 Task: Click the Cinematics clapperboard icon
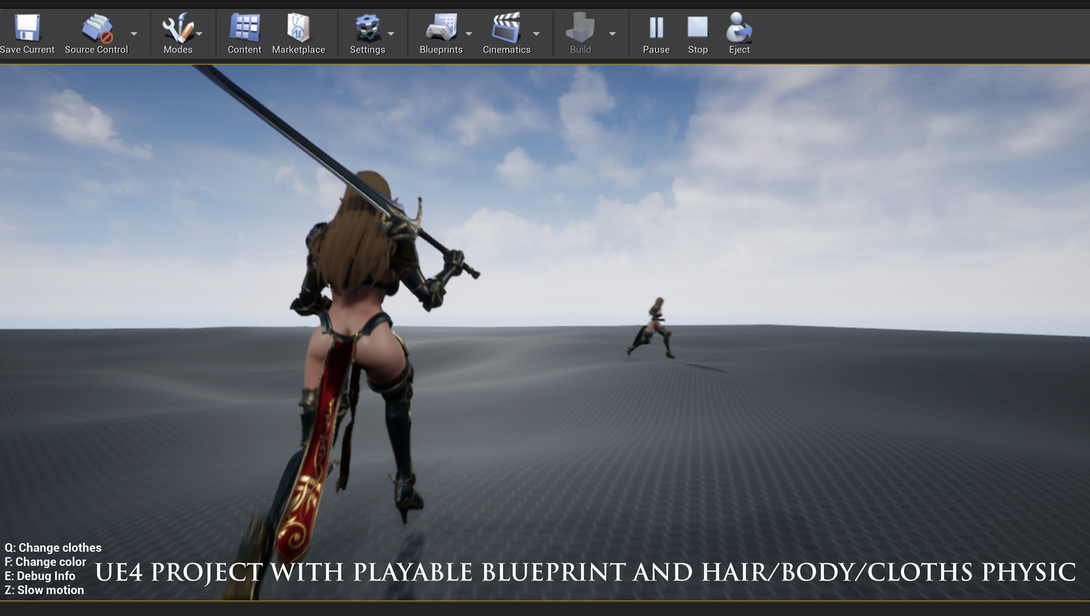pos(506,28)
